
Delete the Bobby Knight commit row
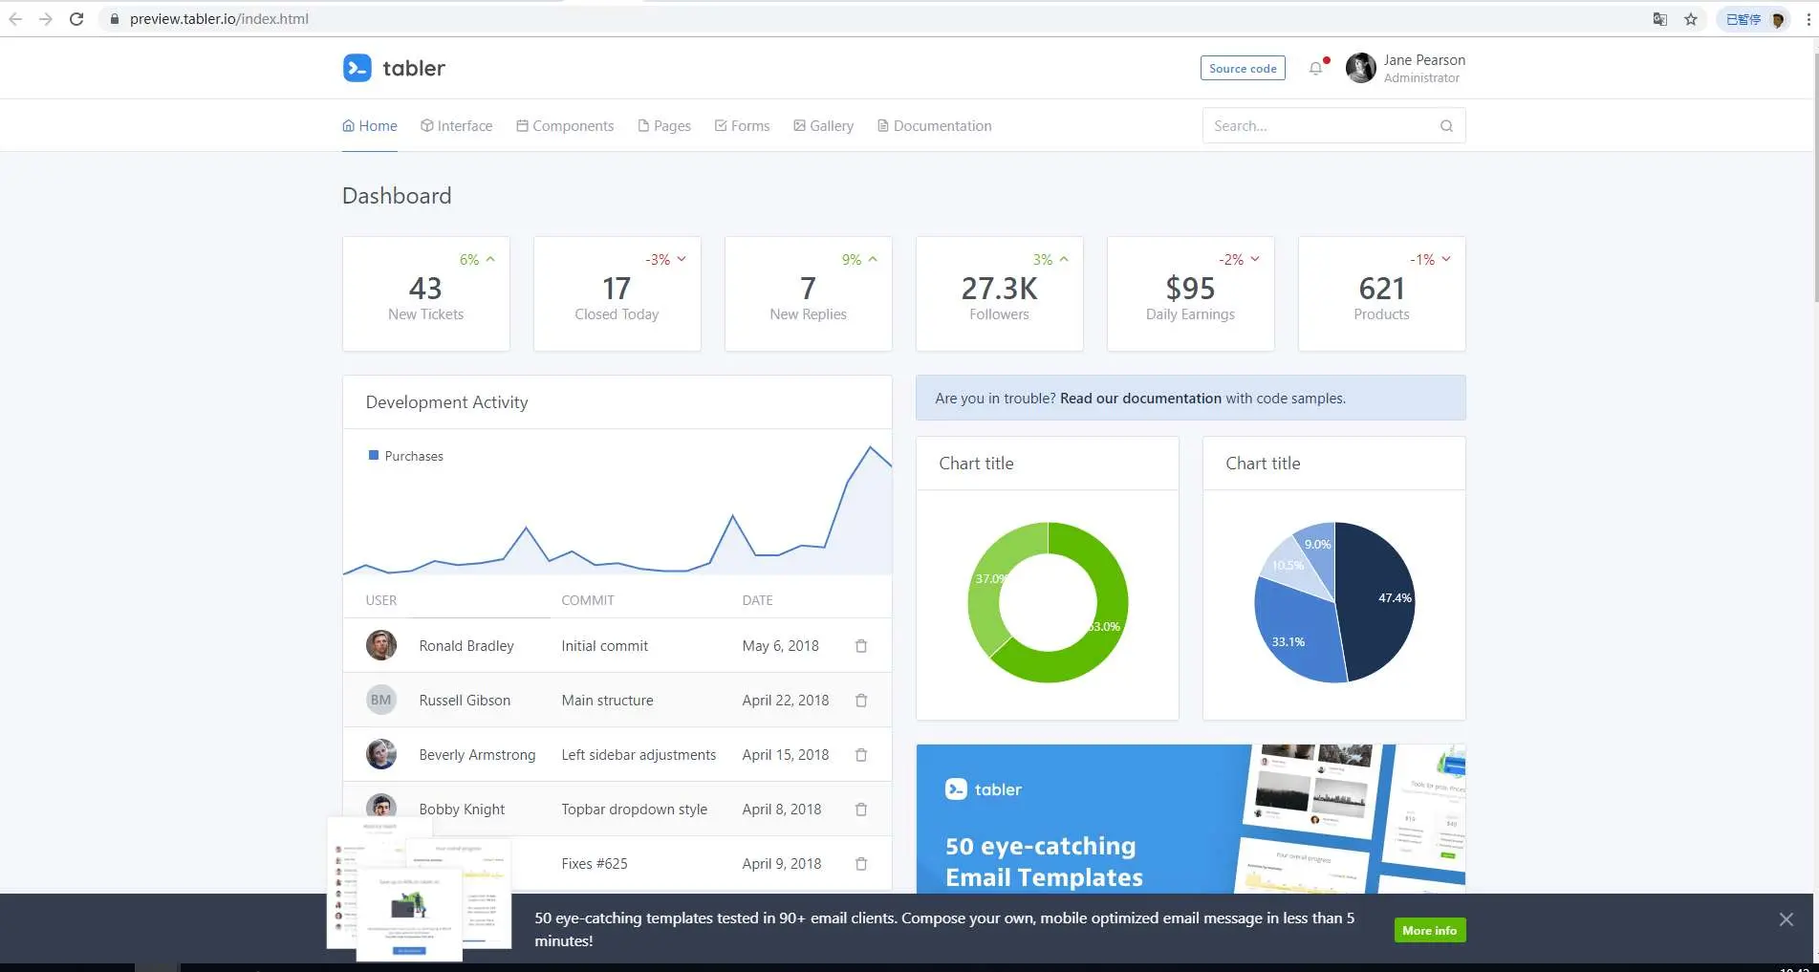point(860,810)
